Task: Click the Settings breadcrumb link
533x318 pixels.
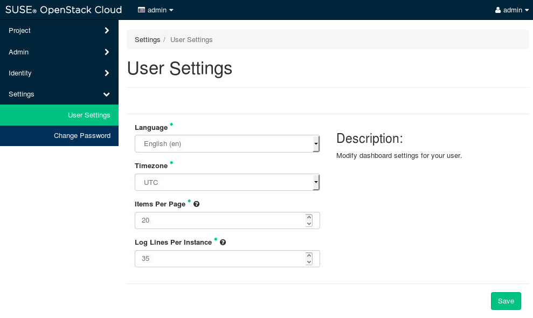Action: [147, 40]
